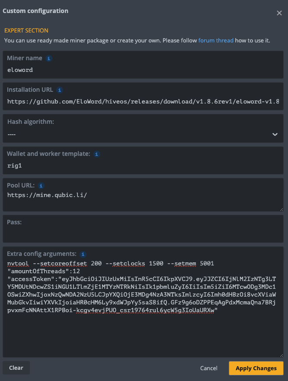Cancel the custom configuration dialog

(x=208, y=368)
